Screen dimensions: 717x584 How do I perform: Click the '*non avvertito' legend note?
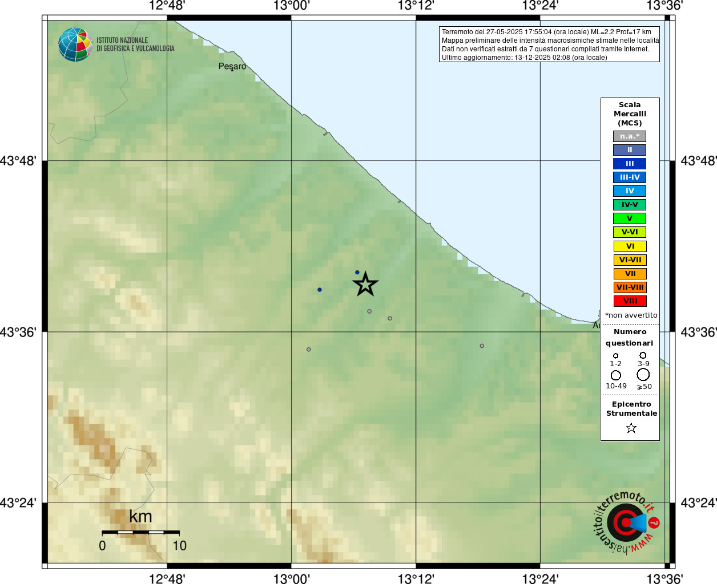pyautogui.click(x=631, y=315)
